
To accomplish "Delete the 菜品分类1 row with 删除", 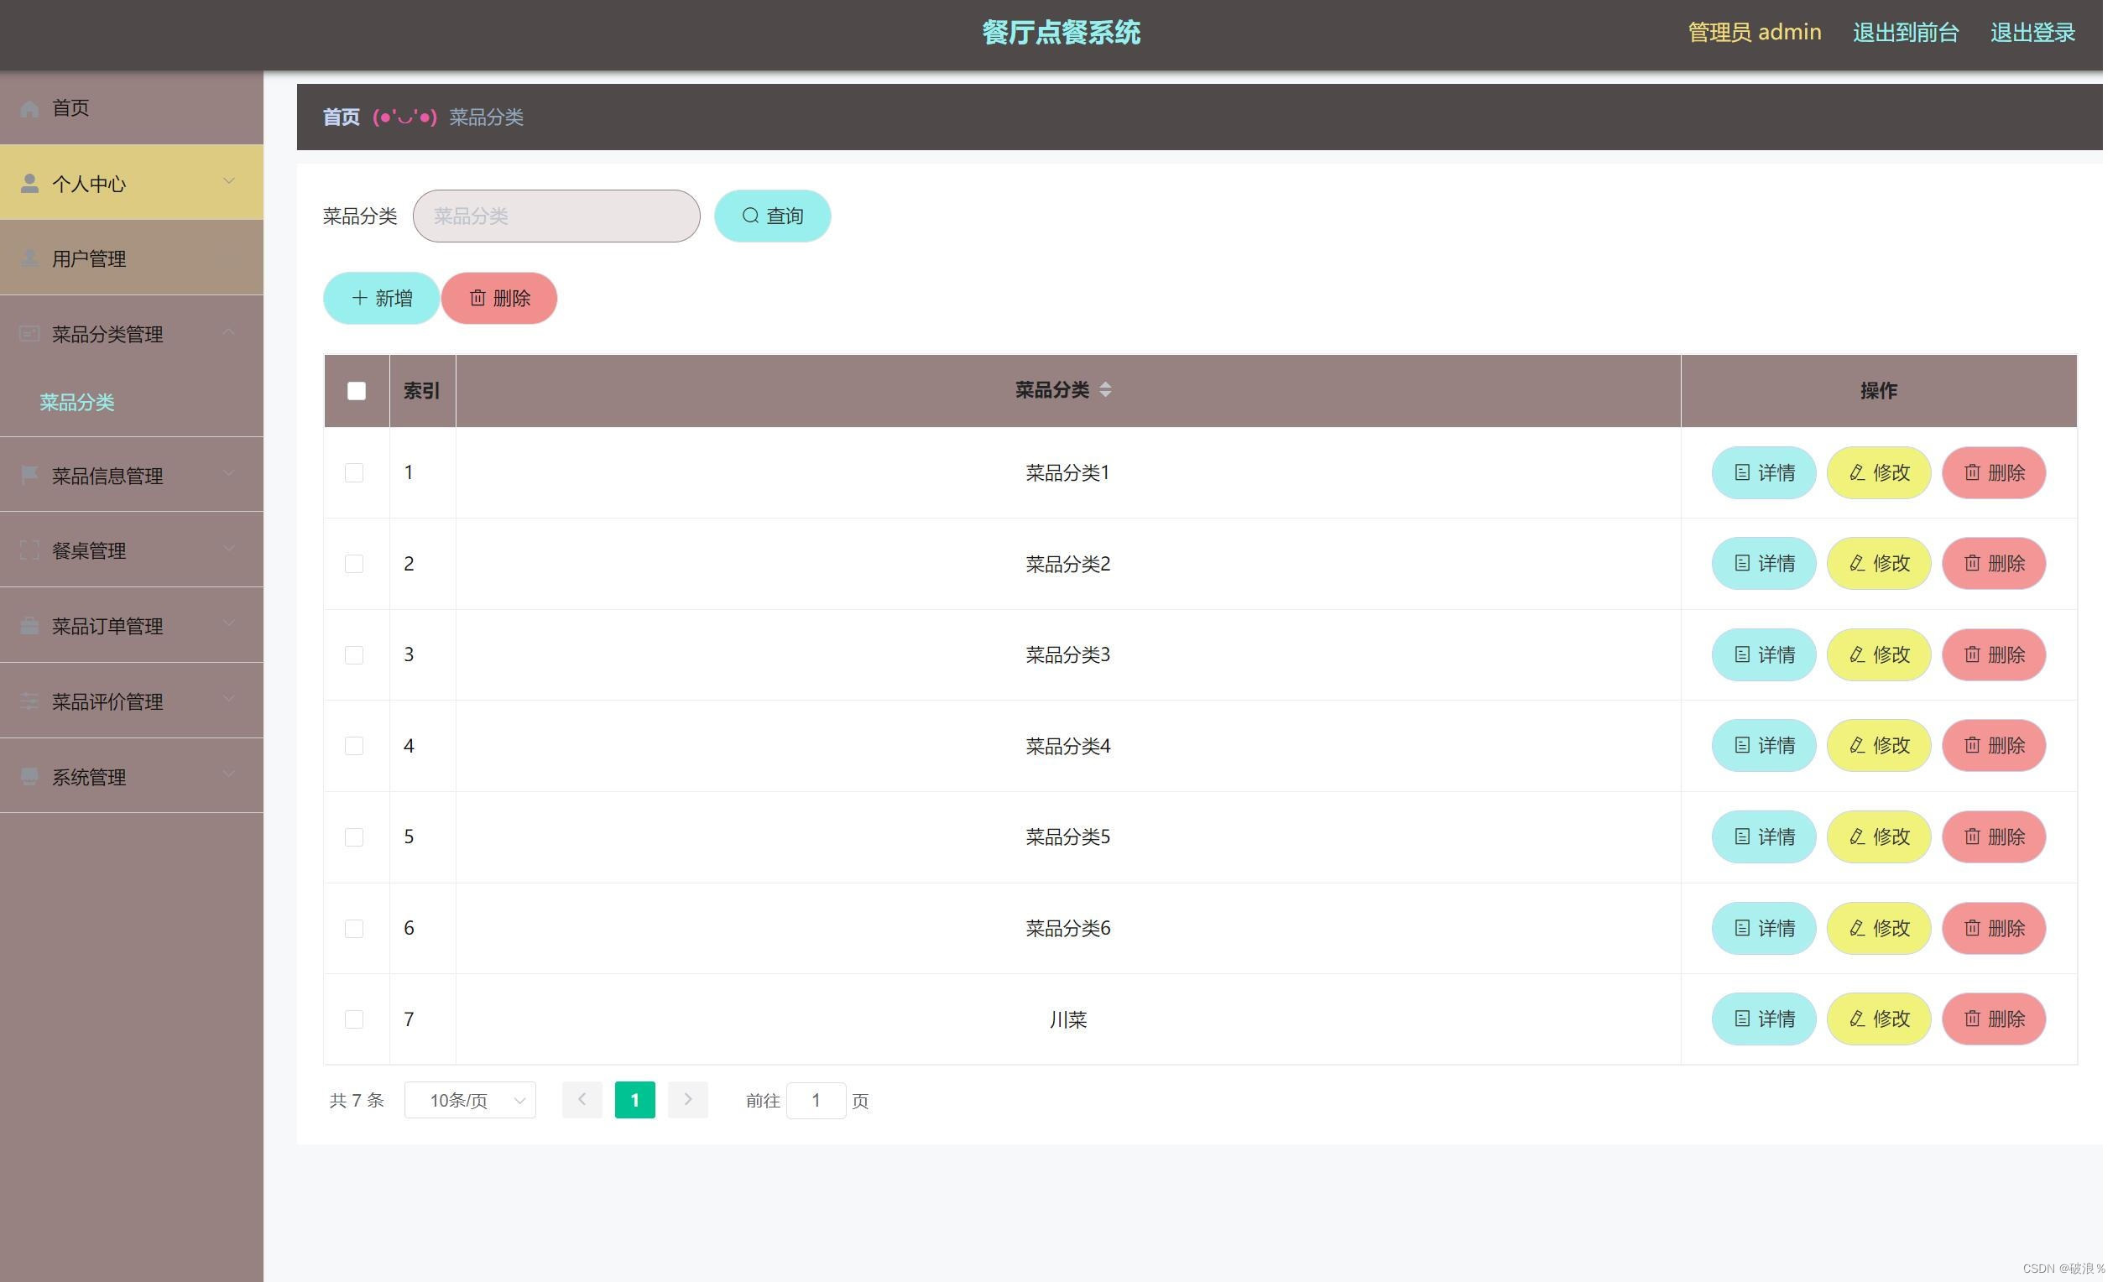I will coord(1994,472).
